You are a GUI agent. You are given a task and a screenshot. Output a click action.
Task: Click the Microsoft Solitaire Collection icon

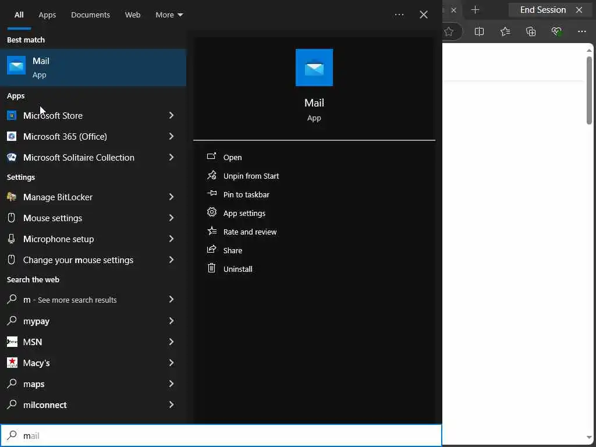(12, 157)
